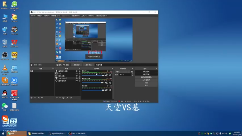Add a new scene with plus icon
Viewport: 242px width, 136px height.
click(31, 98)
